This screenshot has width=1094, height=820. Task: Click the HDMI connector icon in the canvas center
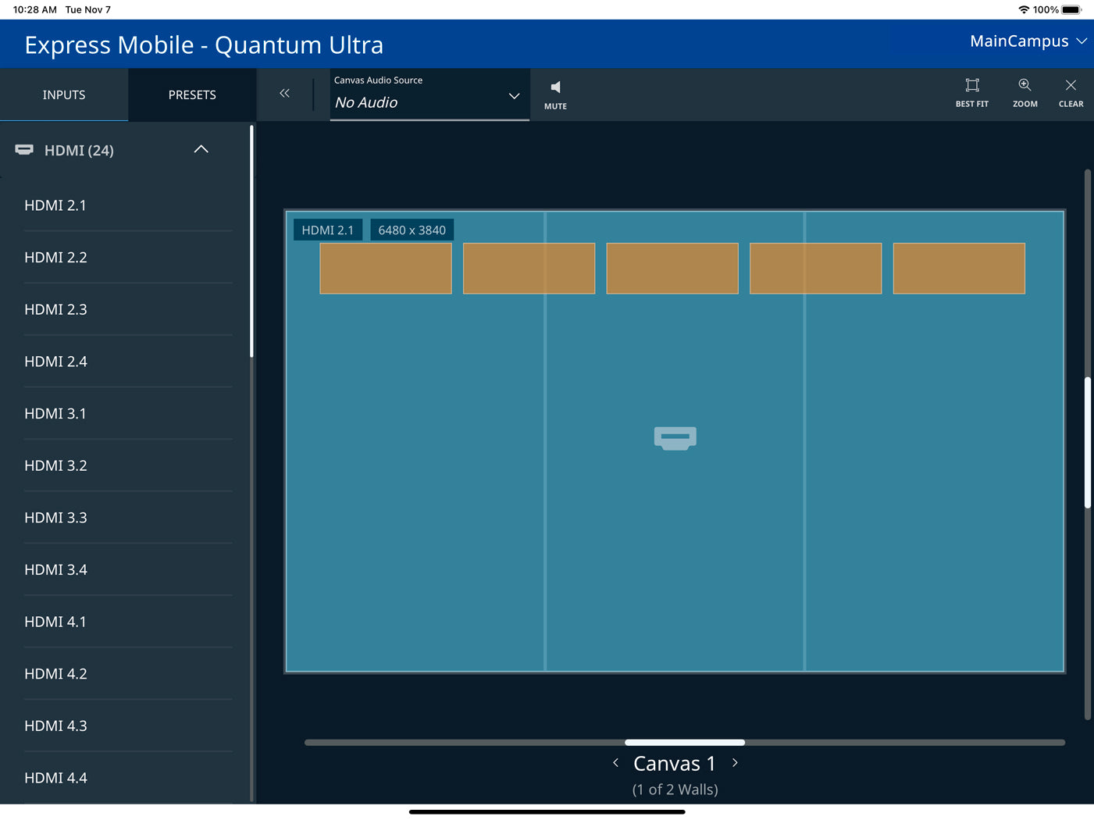(x=675, y=438)
